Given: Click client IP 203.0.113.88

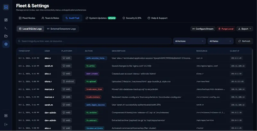Looking at the screenshot, I should (x=237, y=81).
